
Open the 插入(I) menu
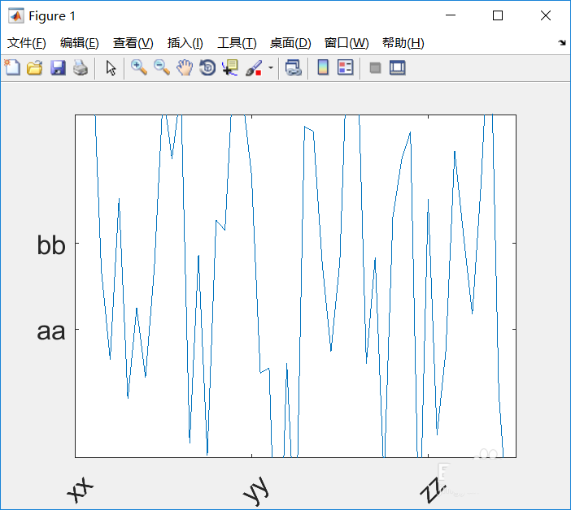coord(185,43)
